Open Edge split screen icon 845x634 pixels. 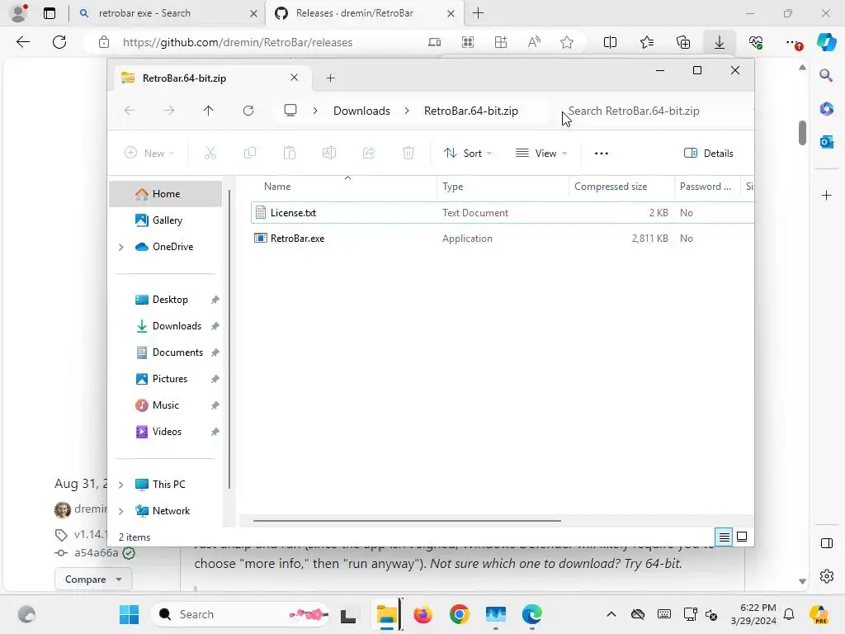tap(610, 42)
